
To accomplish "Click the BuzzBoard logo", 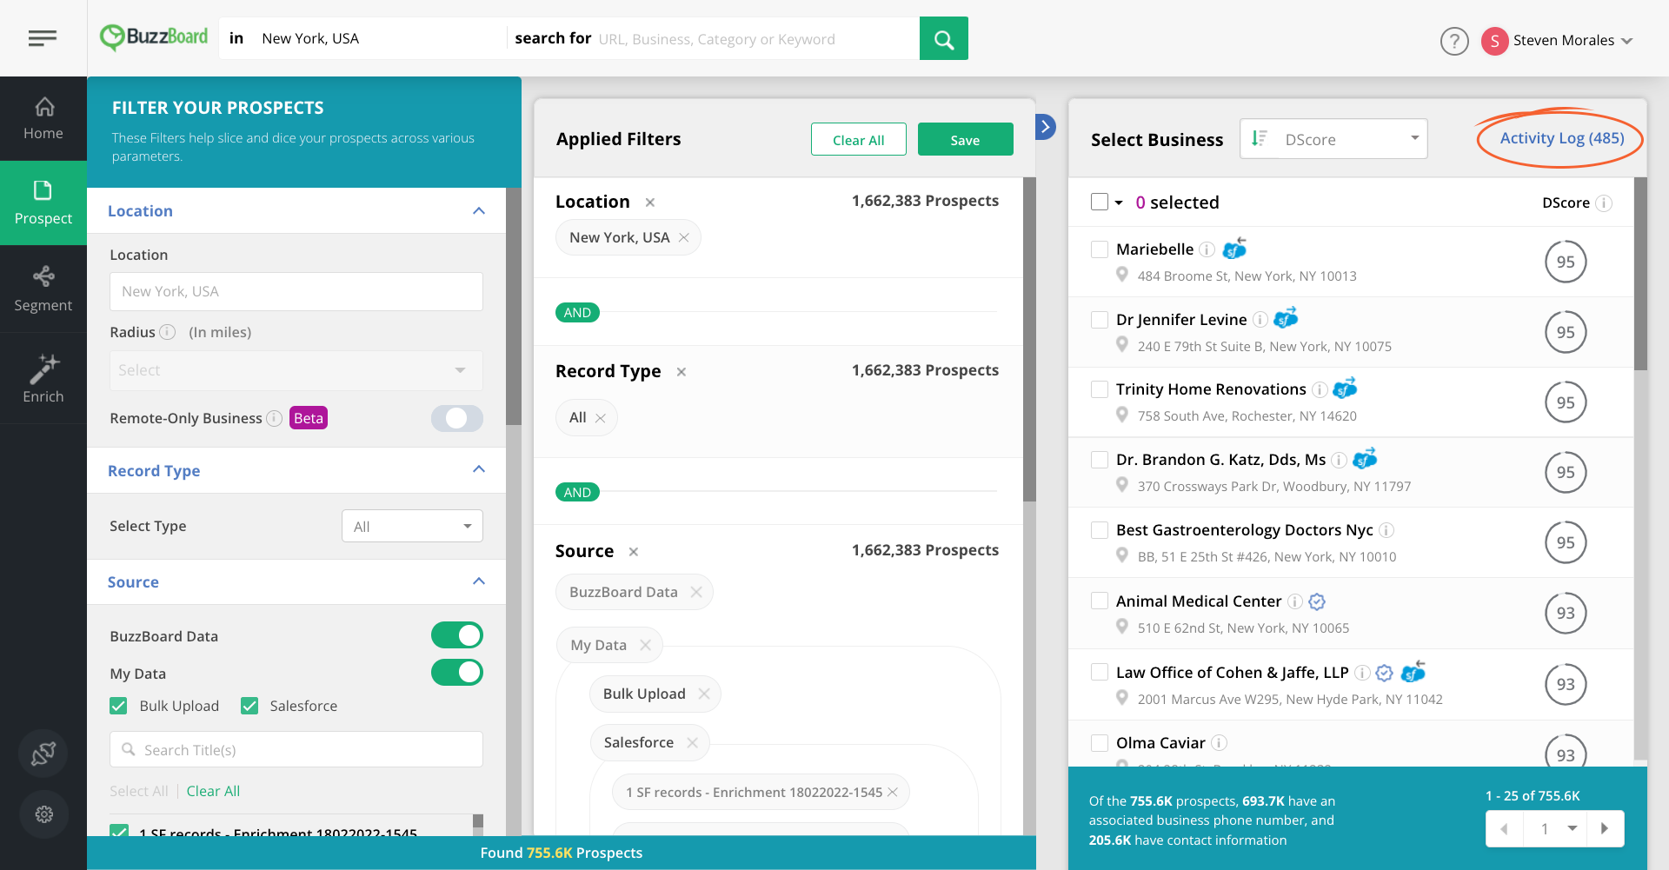I will pos(154,37).
